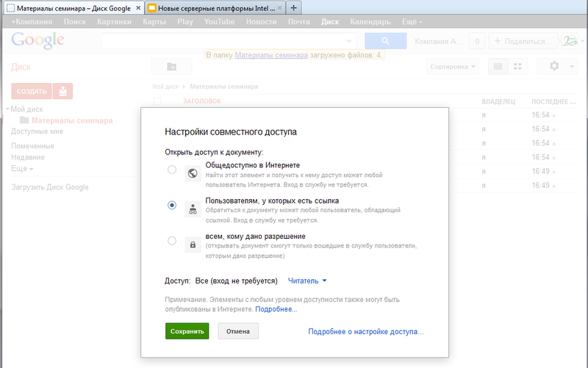This screenshot has width=588, height=368.
Task: Click the 'Отмена' button
Action: (x=238, y=331)
